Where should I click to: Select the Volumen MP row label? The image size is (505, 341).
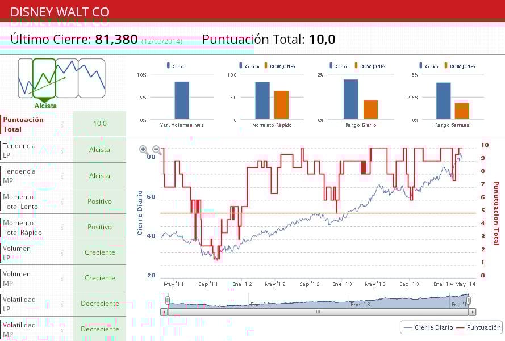[16, 279]
